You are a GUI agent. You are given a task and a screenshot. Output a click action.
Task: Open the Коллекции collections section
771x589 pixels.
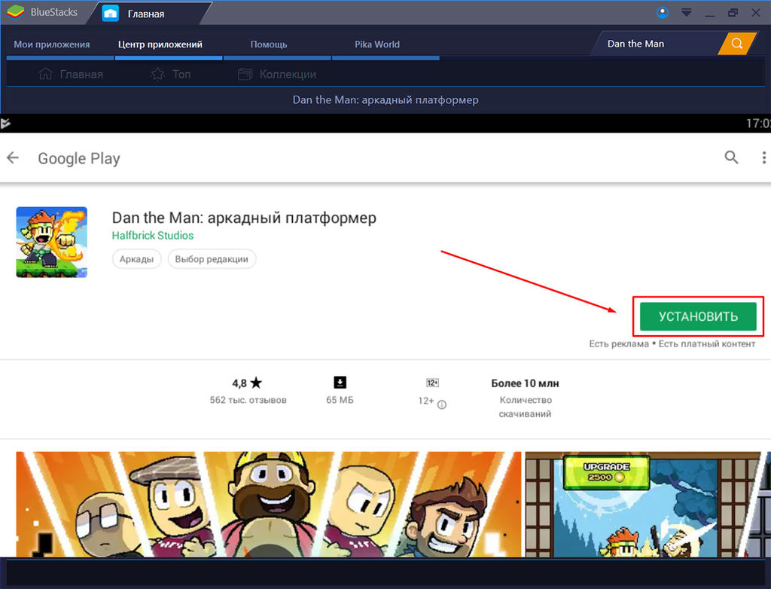click(277, 75)
